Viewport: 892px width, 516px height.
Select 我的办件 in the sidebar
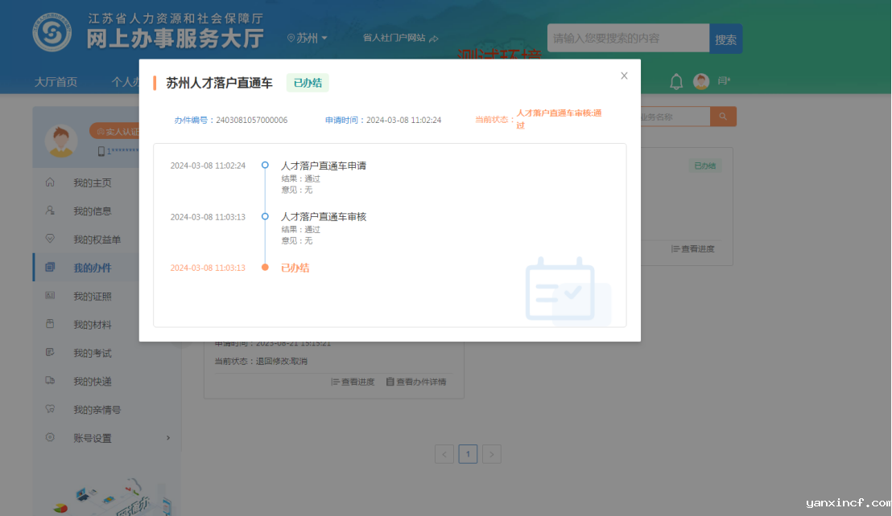(x=92, y=268)
